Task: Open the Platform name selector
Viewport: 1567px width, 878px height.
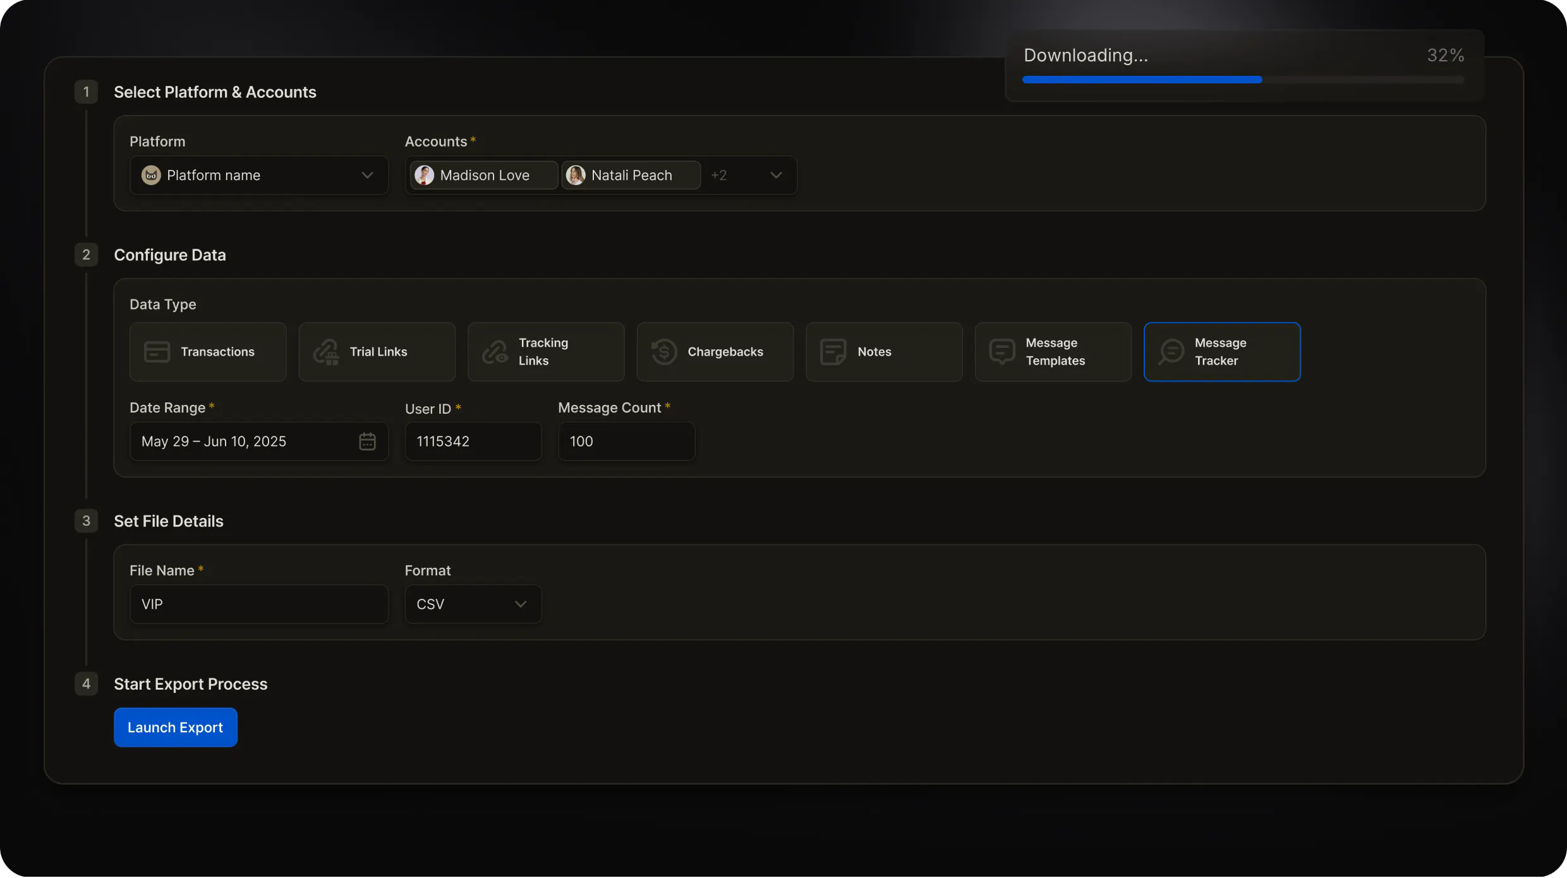Action: 259,175
